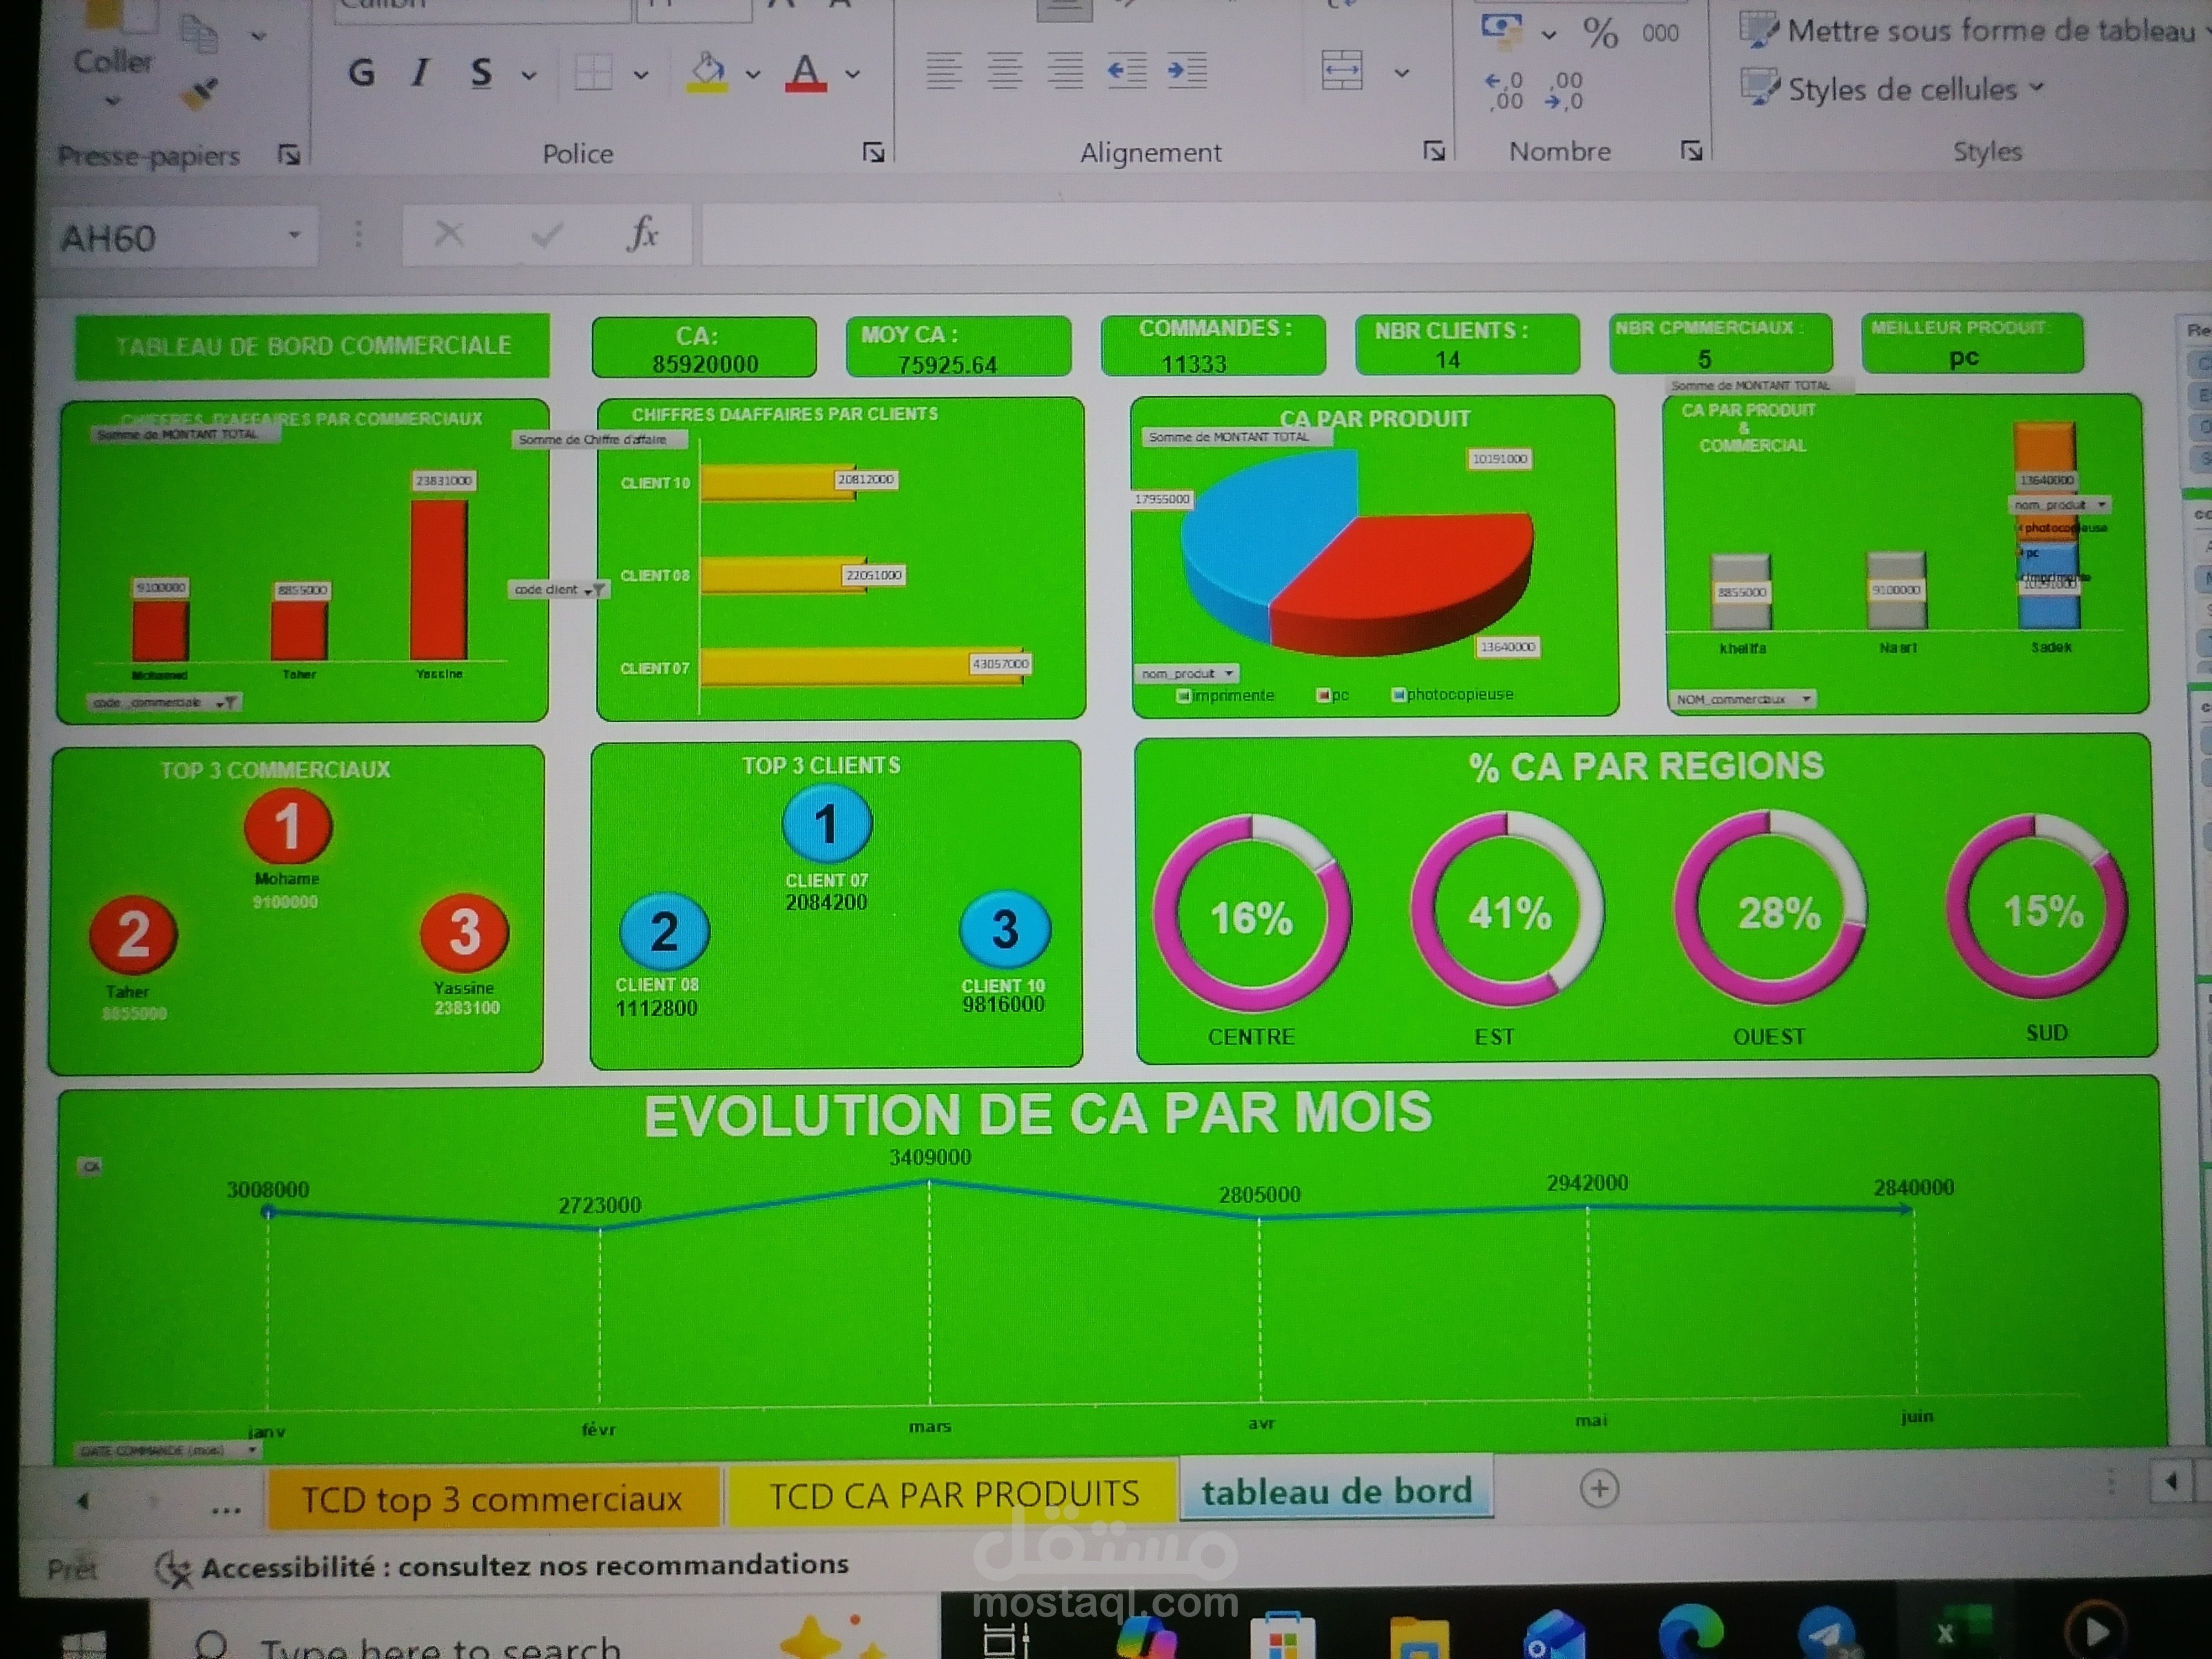Switch to the tableau de bord sheet
The width and height of the screenshot is (2212, 1659).
[x=1337, y=1491]
